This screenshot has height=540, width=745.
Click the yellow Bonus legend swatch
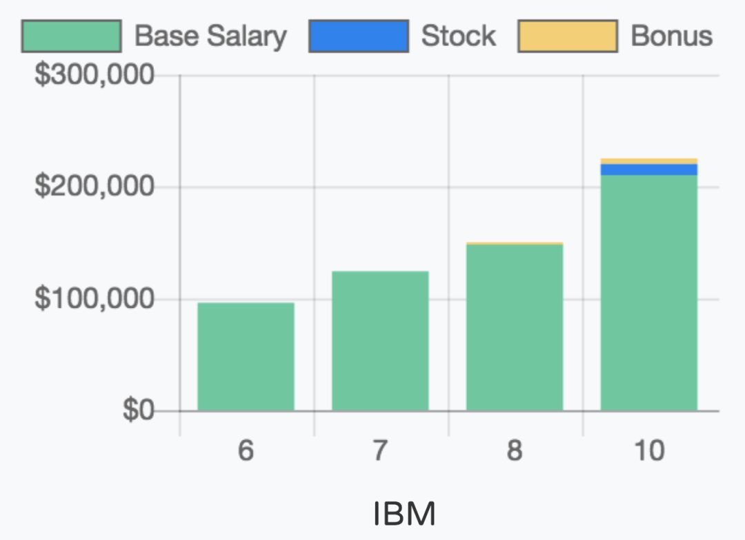click(x=568, y=36)
